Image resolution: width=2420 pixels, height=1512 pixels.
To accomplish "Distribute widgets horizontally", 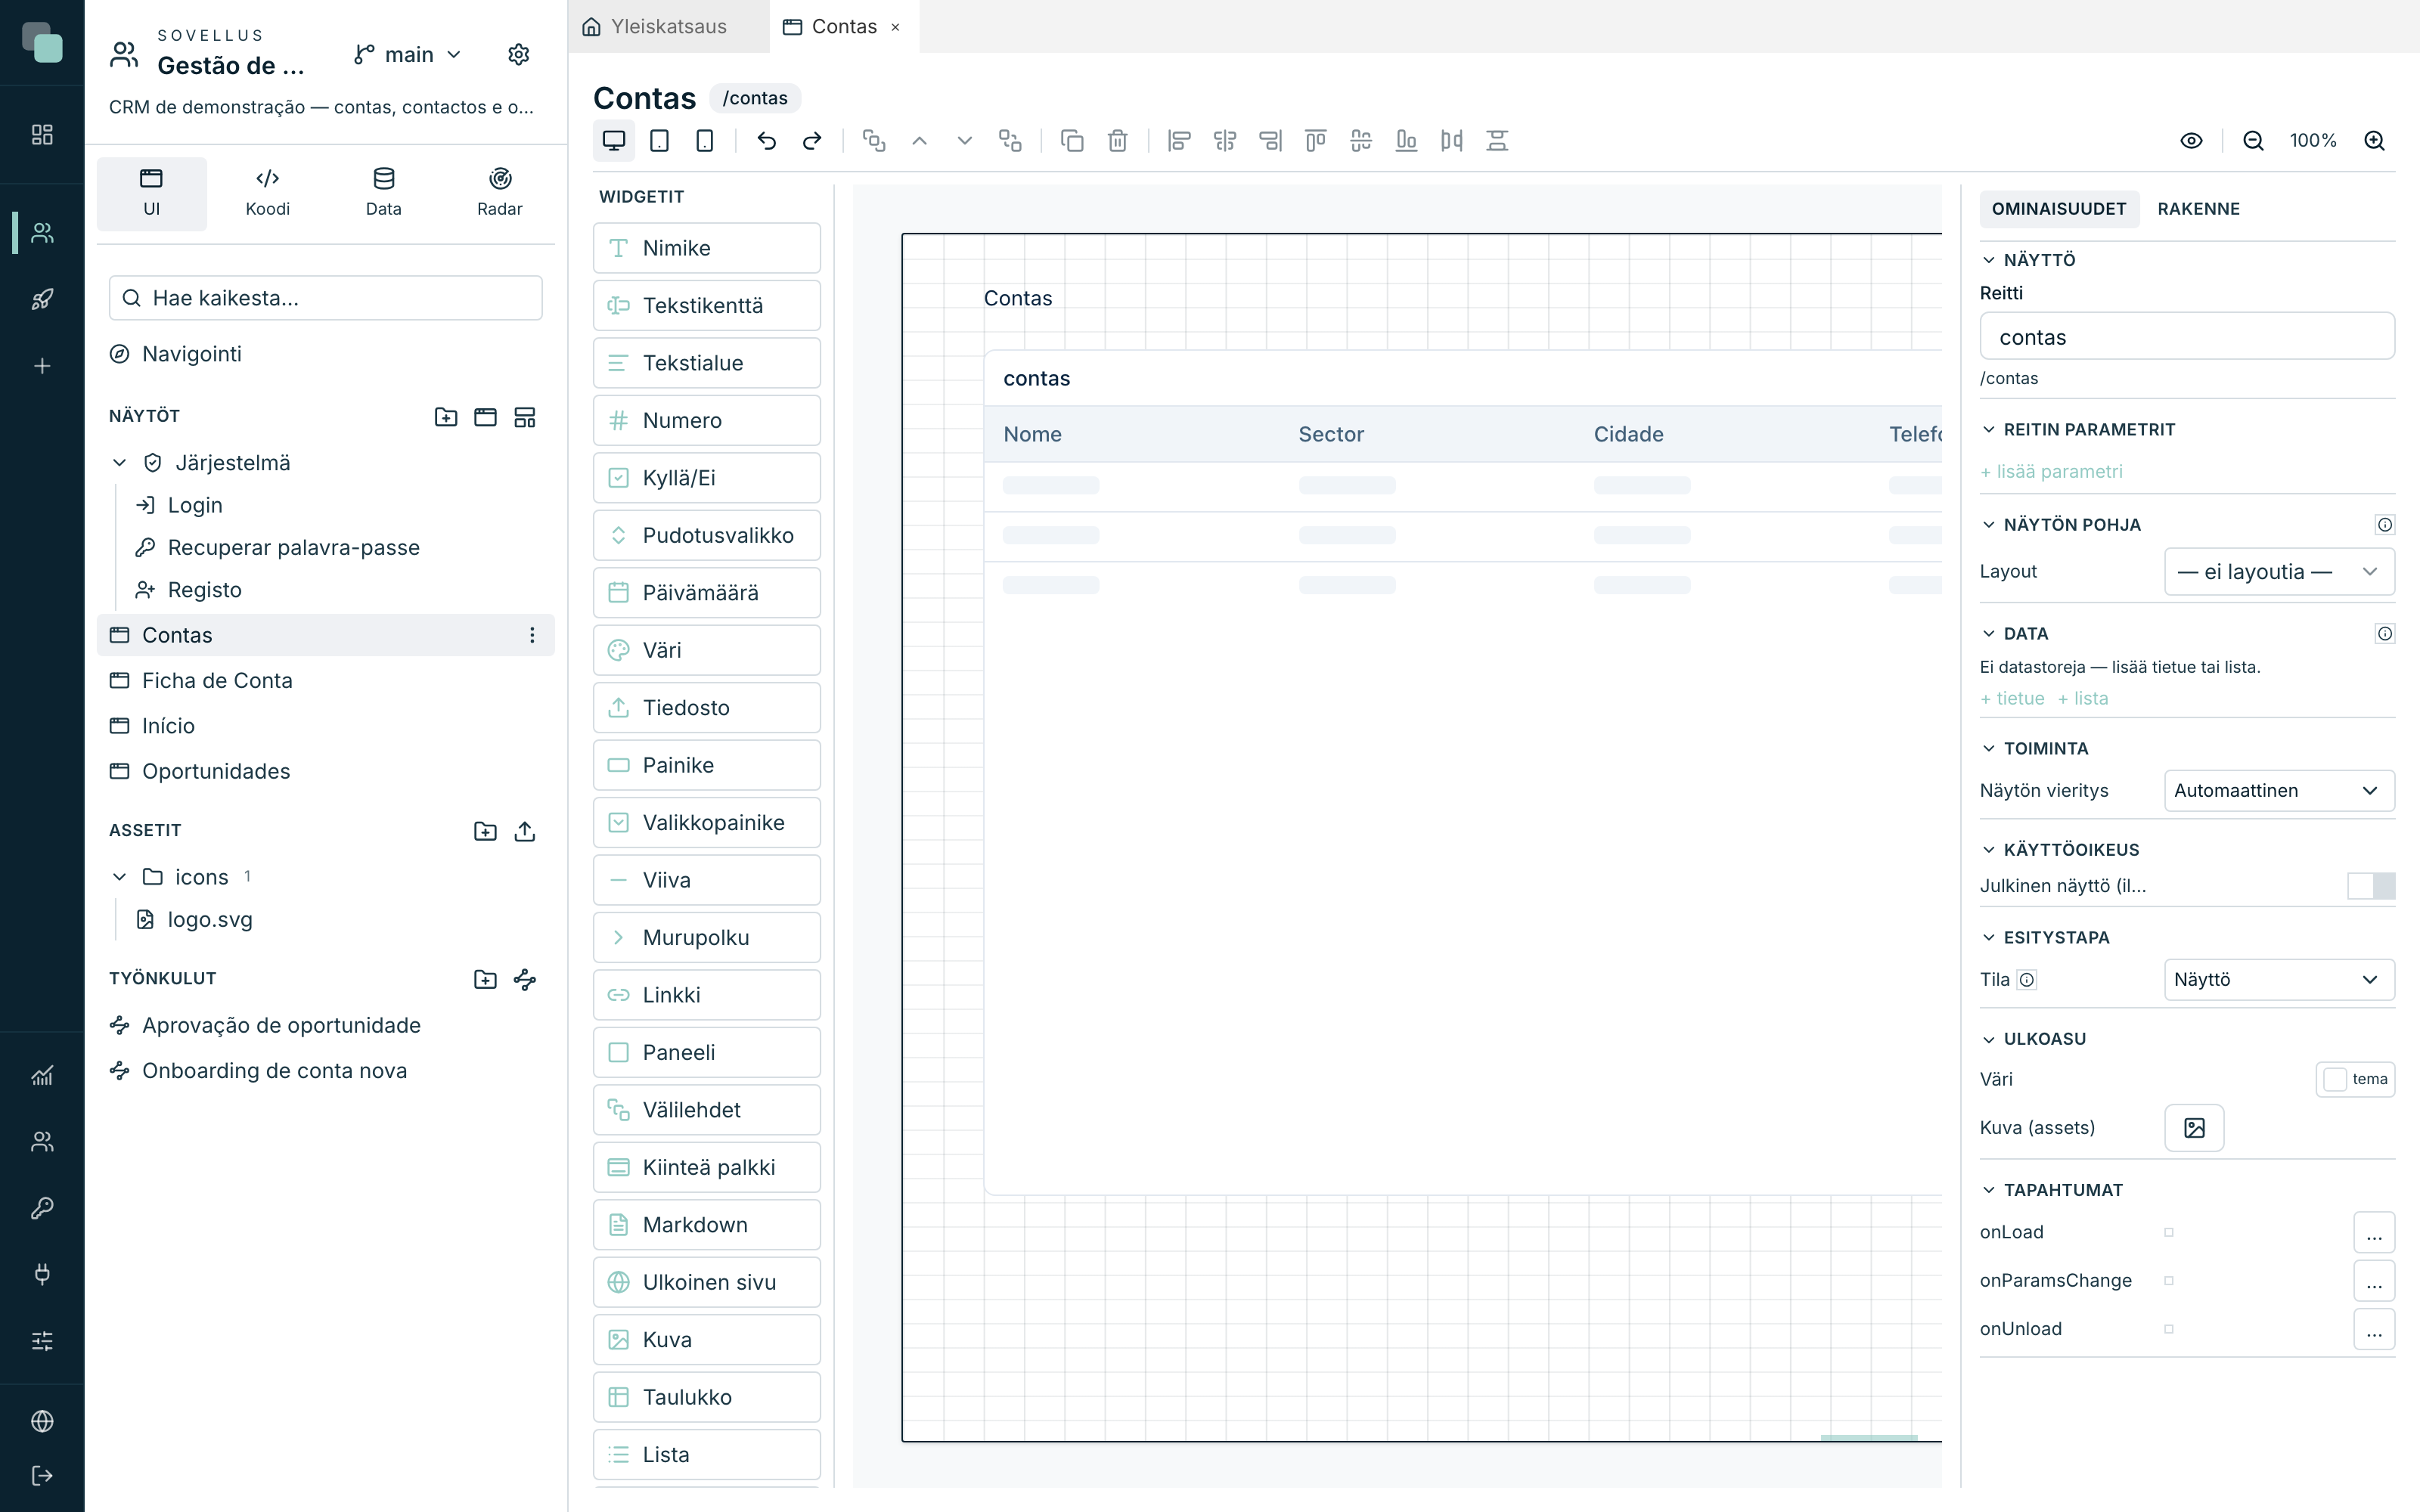I will pos(1452,141).
